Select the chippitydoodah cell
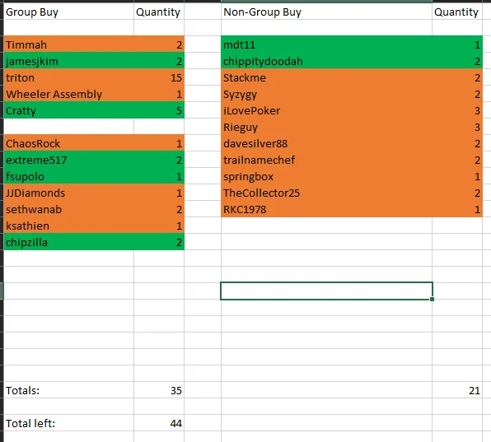The width and height of the screenshot is (491, 442). (326, 61)
